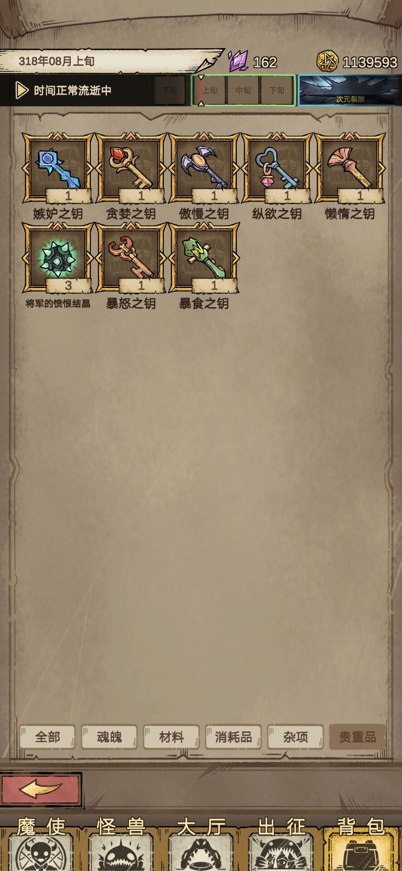
Task: Select the 贪婪之钥 key item
Action: pos(131,168)
